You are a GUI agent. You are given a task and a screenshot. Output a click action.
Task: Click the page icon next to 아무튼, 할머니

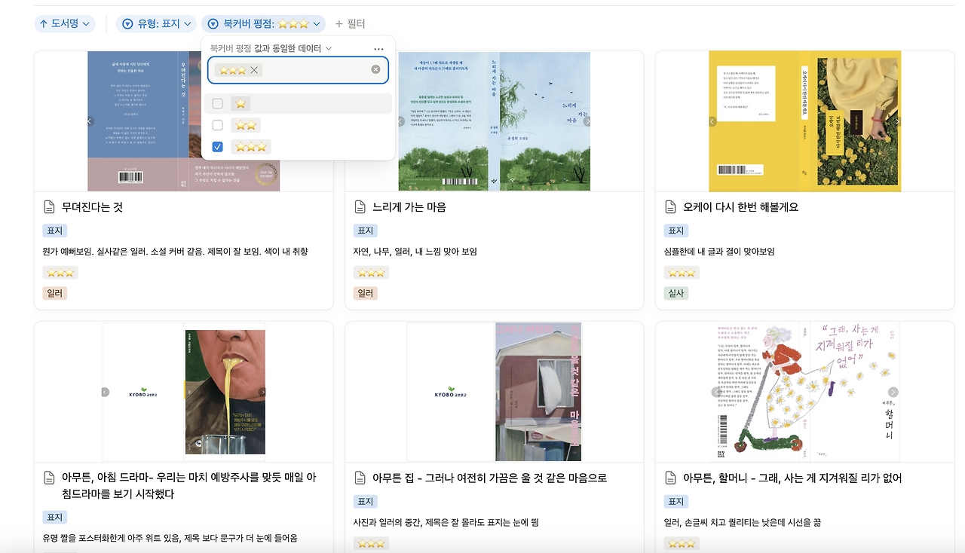tap(670, 478)
